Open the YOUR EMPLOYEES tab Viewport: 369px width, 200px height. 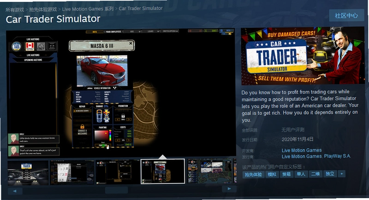(113, 31)
